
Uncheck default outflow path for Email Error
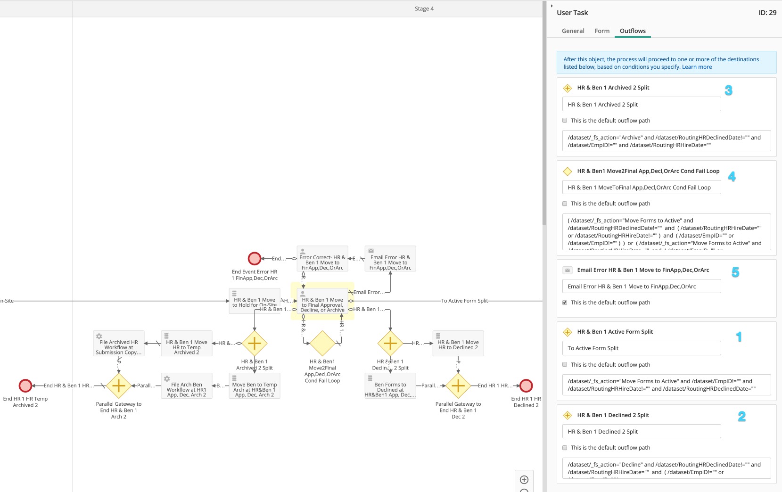click(x=565, y=303)
